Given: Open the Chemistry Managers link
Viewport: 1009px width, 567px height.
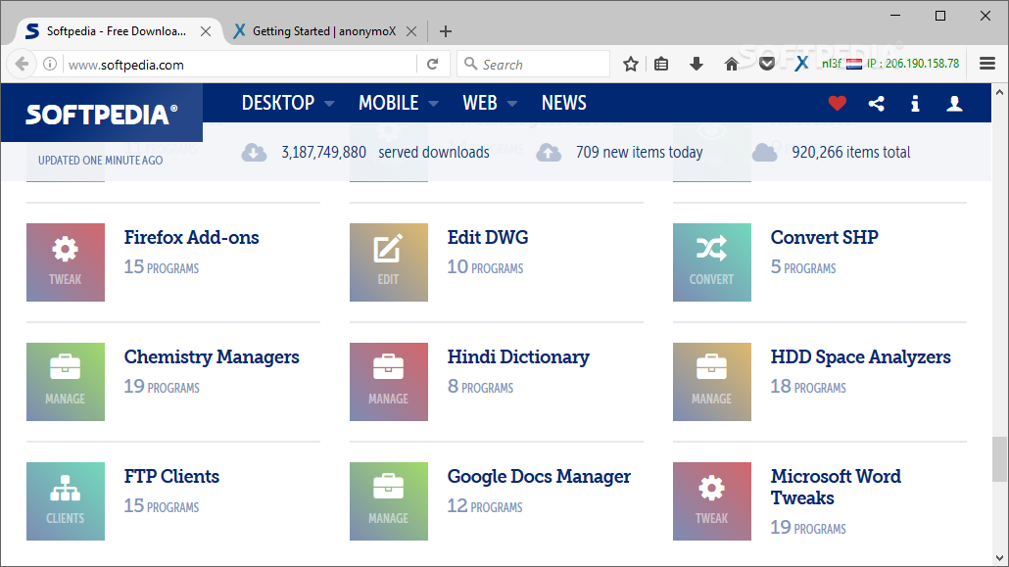Looking at the screenshot, I should pos(212,357).
